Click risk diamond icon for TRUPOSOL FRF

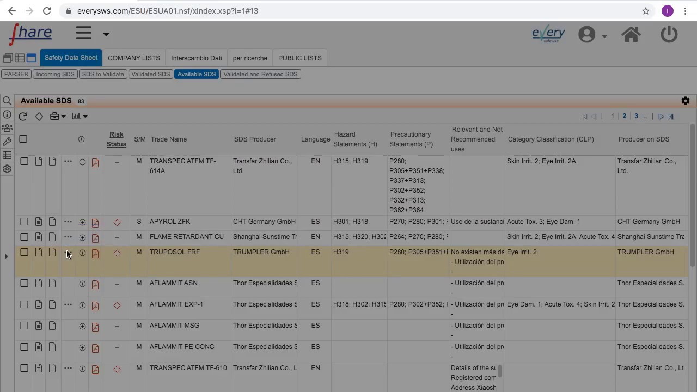117,253
